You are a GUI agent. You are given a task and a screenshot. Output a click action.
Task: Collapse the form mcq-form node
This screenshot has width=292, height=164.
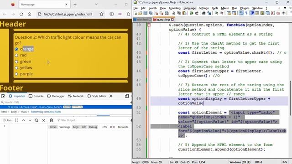click(9, 107)
